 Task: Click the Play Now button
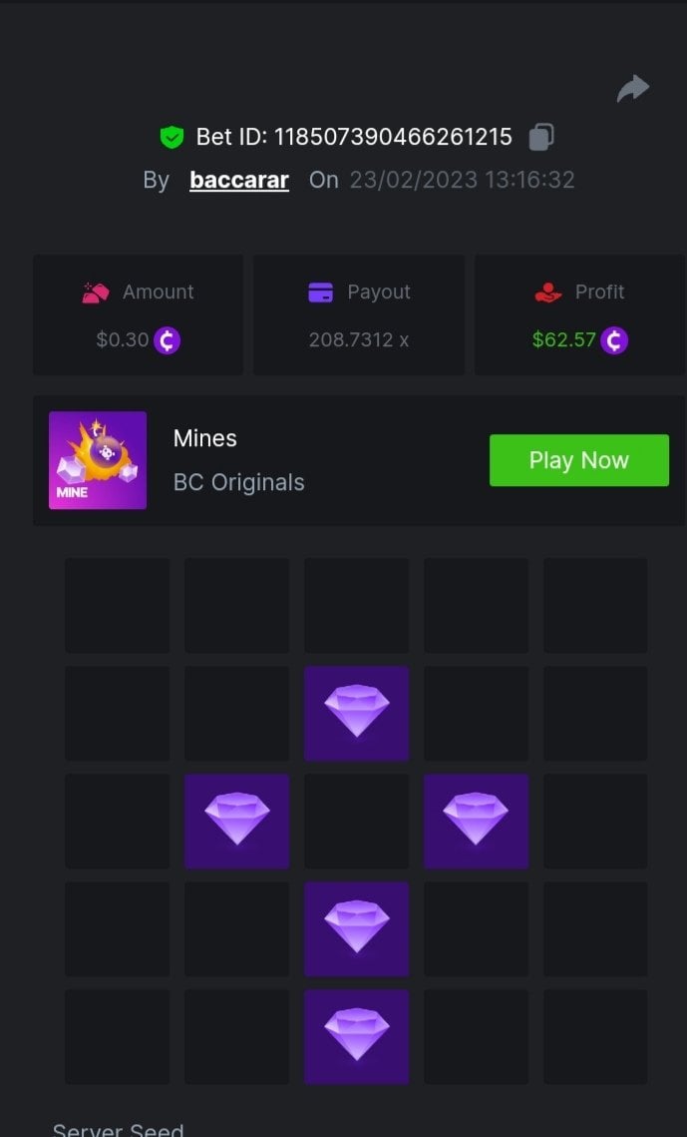coord(579,460)
